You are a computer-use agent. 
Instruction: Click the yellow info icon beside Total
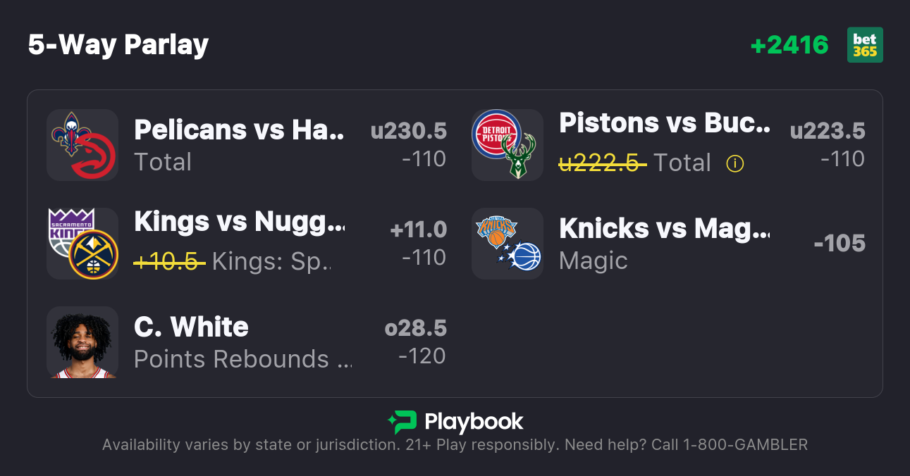click(735, 163)
